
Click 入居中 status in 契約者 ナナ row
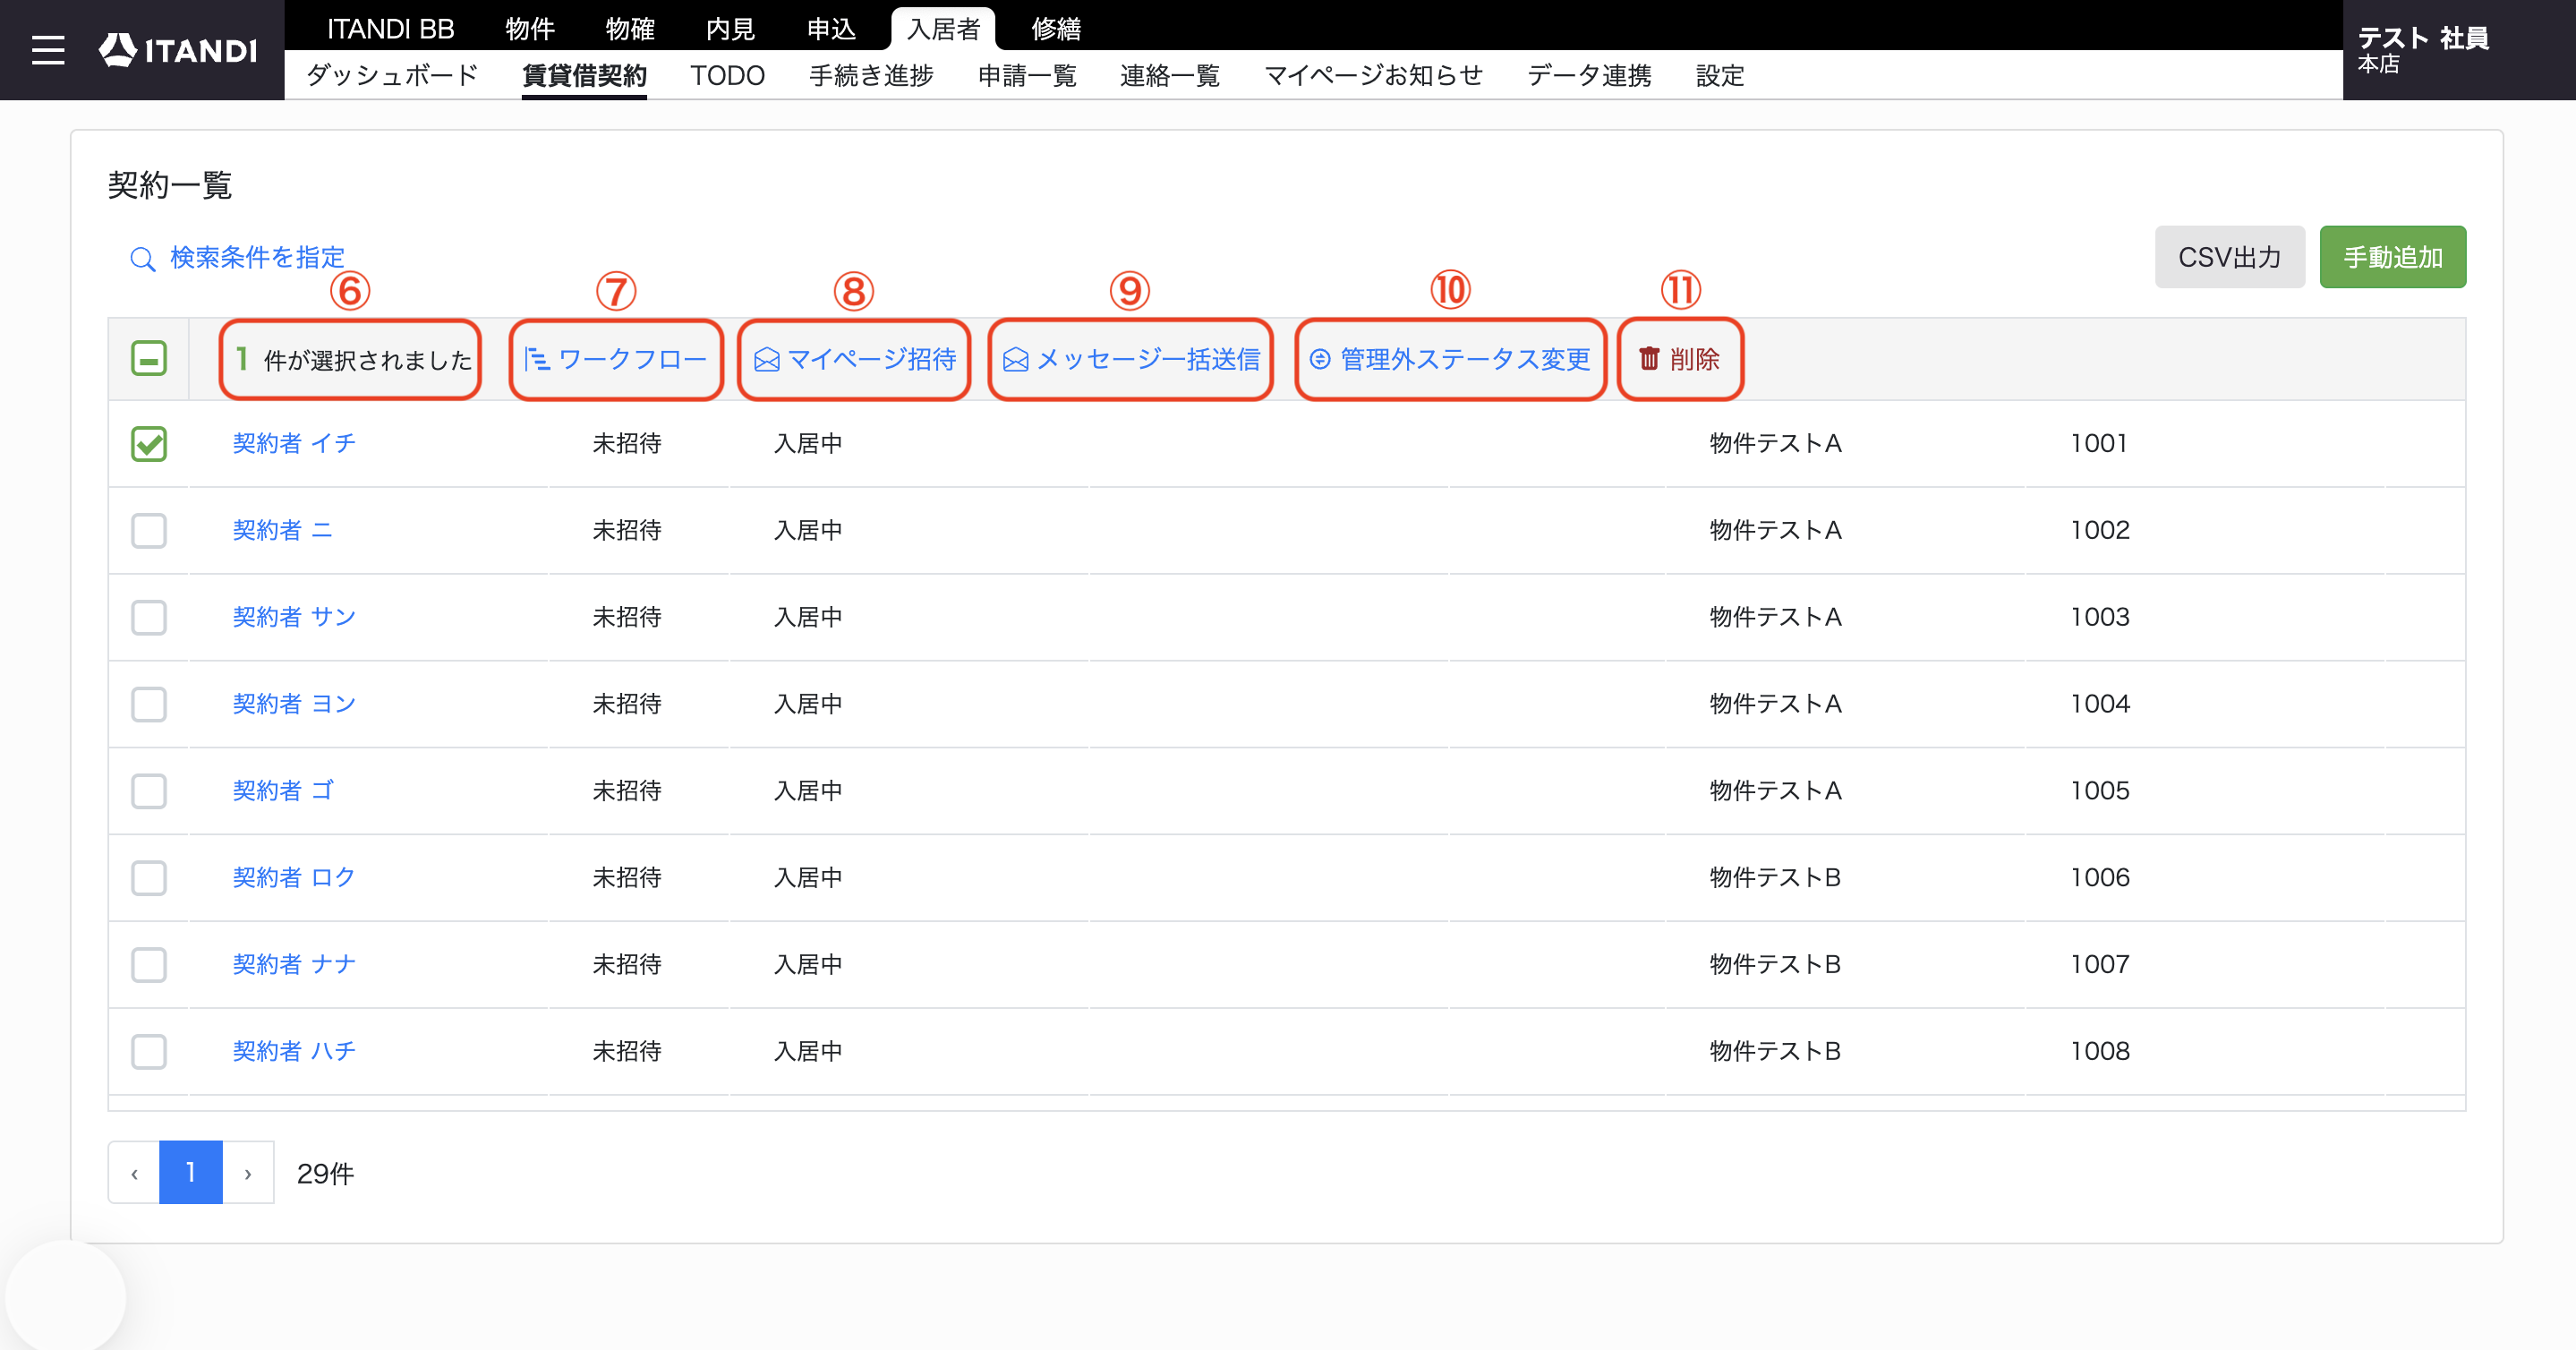pyautogui.click(x=808, y=964)
